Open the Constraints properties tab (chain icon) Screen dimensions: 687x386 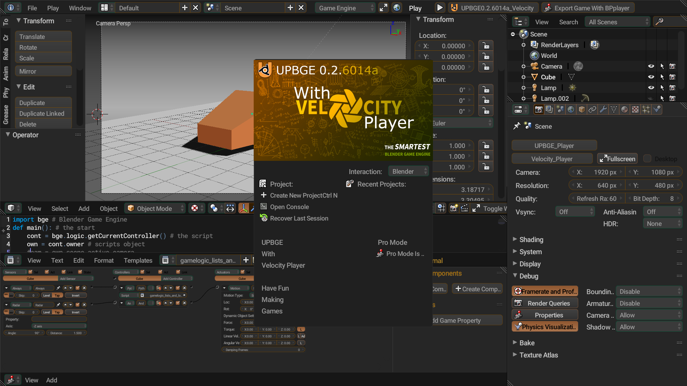(x=593, y=110)
